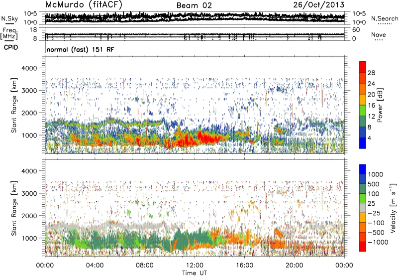The image size is (398, 276).
Task: Click the 2000 tick label in velocity panel
Action: (29, 216)
